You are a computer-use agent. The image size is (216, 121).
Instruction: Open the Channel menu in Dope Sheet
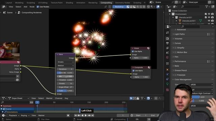pos(58,98)
